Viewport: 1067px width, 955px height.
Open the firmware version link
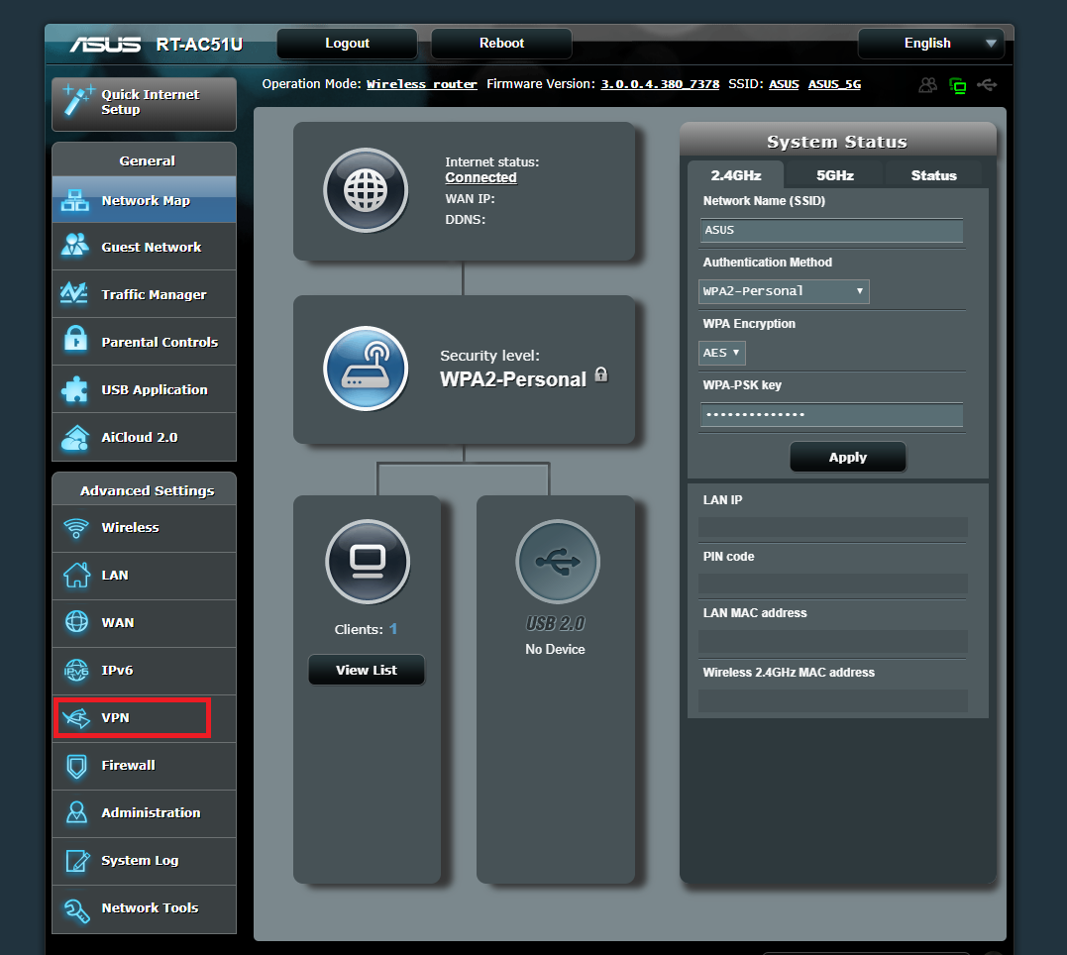(660, 84)
